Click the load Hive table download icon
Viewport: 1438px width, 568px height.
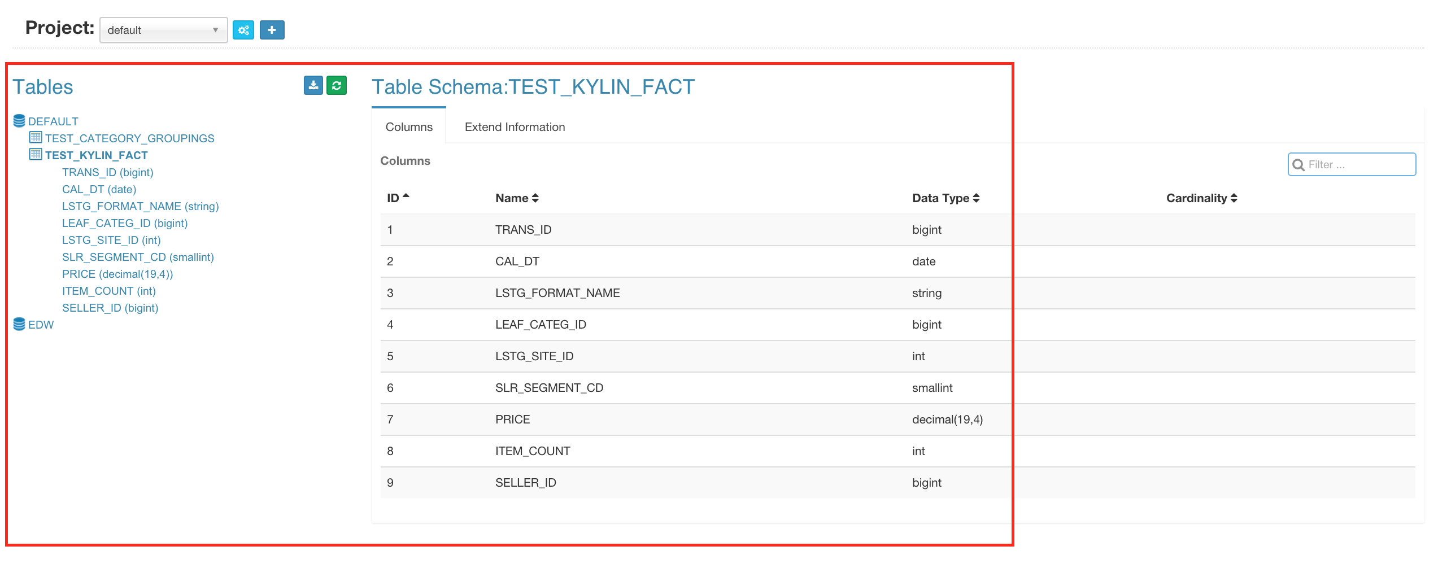(x=313, y=85)
